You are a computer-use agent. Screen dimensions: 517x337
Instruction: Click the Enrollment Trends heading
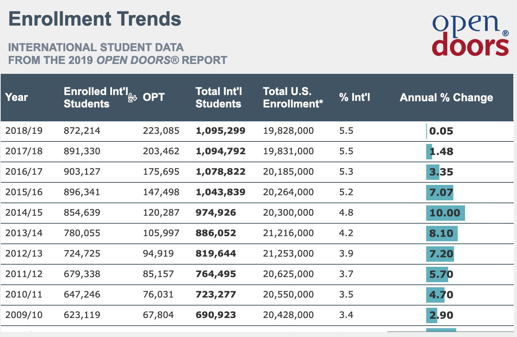click(95, 19)
